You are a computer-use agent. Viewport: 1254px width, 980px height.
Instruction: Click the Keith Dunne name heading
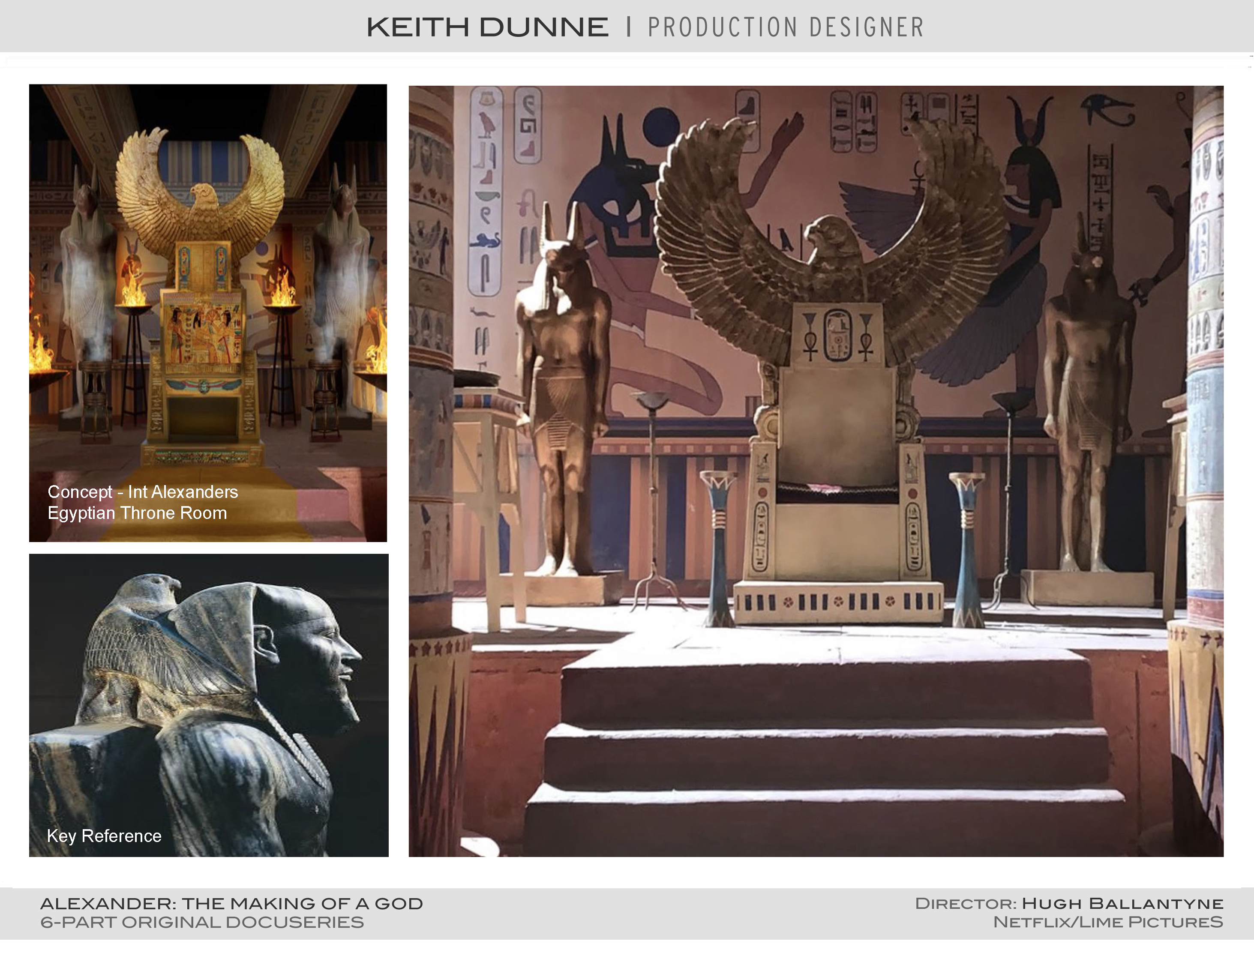[487, 27]
